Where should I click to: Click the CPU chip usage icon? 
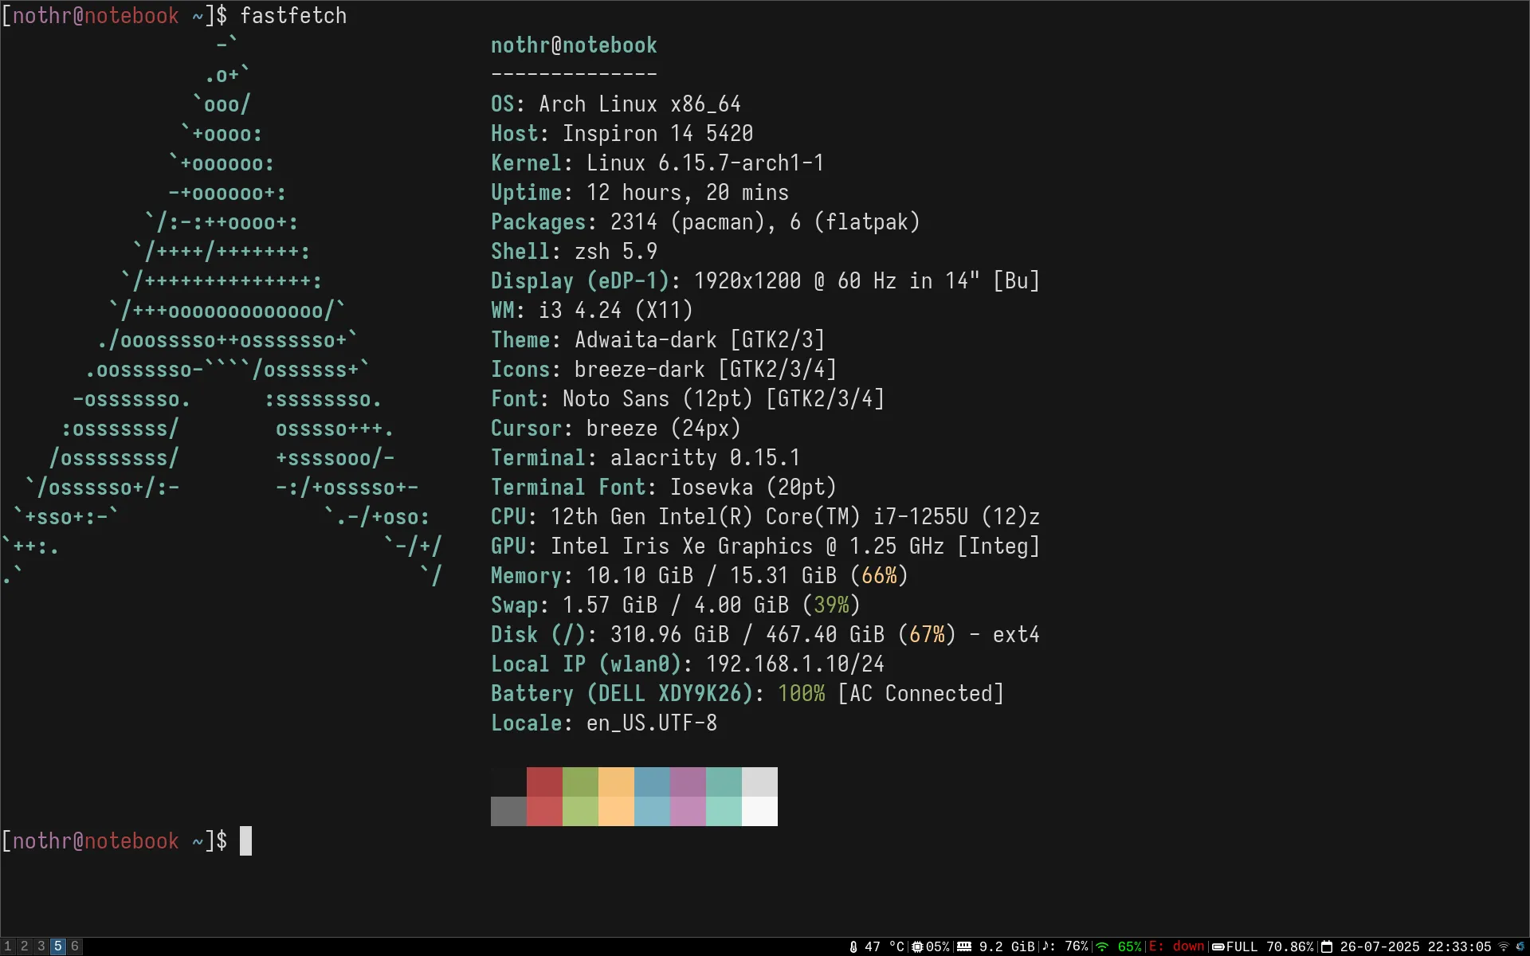pos(917,946)
